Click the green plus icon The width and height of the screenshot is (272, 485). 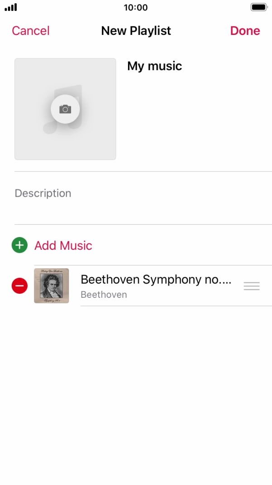[19, 245]
